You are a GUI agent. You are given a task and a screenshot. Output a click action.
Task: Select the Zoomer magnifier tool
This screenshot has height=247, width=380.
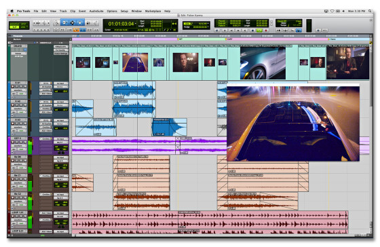pyautogui.click(x=56, y=23)
